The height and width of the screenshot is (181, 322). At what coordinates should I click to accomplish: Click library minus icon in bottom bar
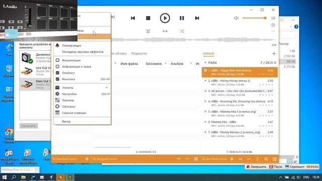click(179, 159)
